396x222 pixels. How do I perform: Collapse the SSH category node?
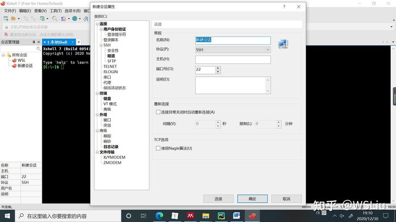(101, 45)
